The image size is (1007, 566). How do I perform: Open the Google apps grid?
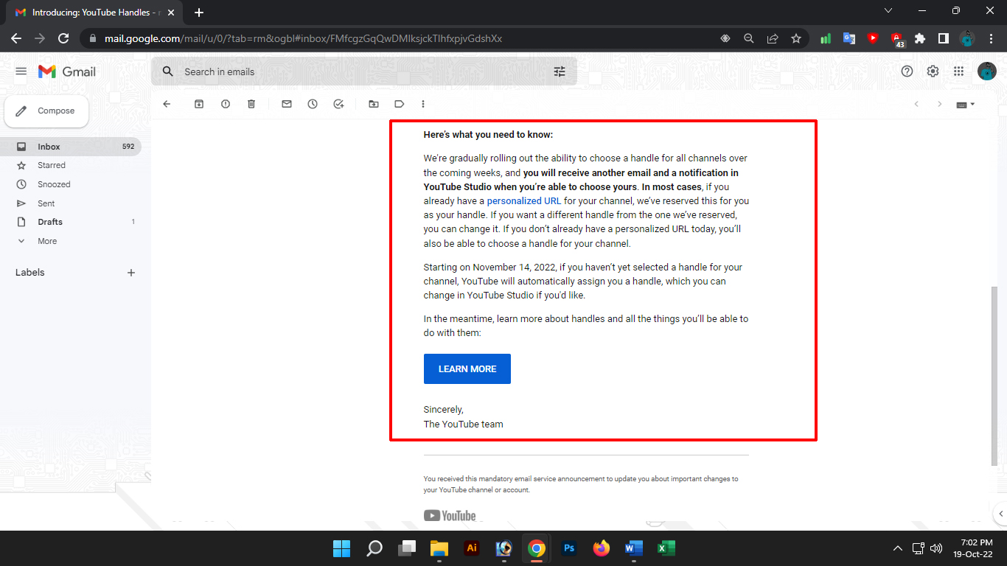(x=958, y=71)
